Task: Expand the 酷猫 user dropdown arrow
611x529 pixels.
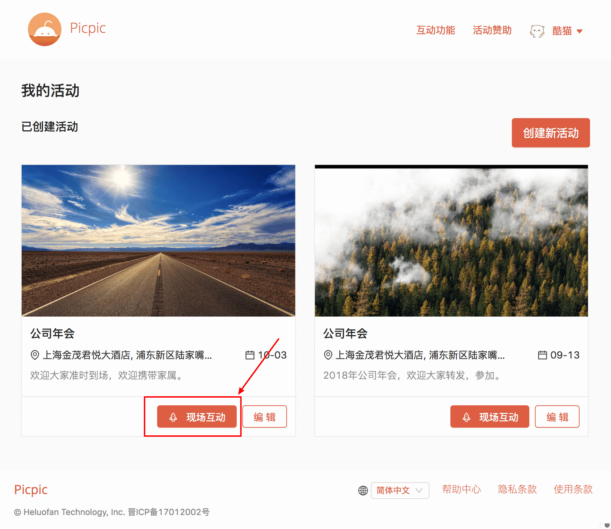Action: coord(580,31)
